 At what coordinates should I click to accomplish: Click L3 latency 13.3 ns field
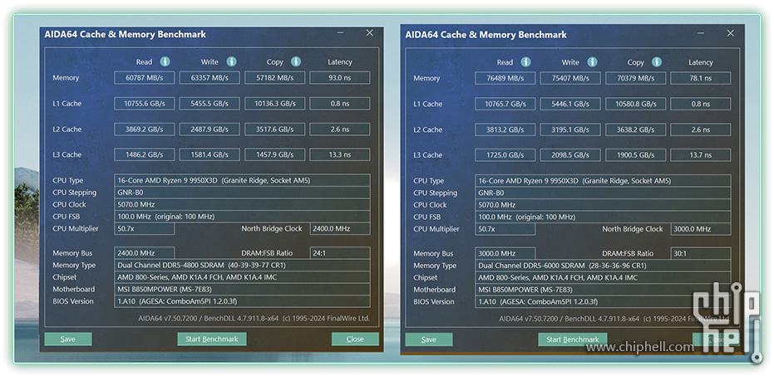(339, 154)
